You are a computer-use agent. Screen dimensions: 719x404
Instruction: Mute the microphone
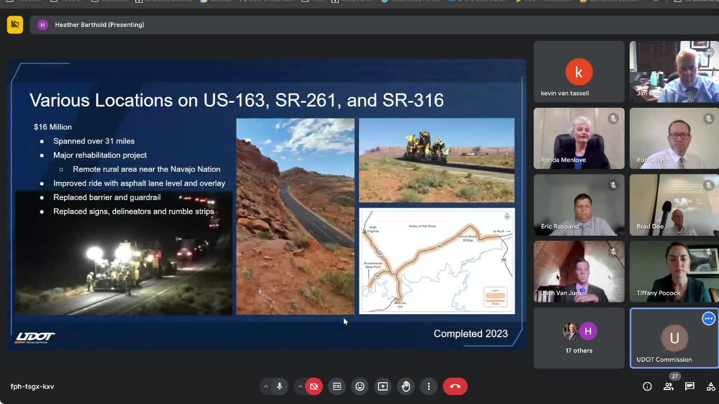(279, 386)
